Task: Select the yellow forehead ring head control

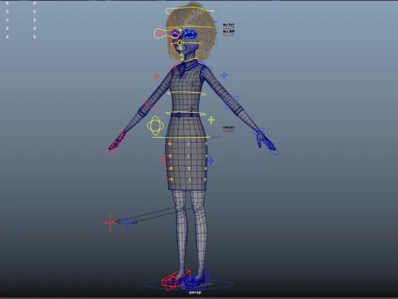Action: click(x=191, y=27)
